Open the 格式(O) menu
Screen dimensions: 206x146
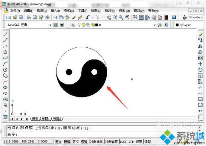pos(69,11)
